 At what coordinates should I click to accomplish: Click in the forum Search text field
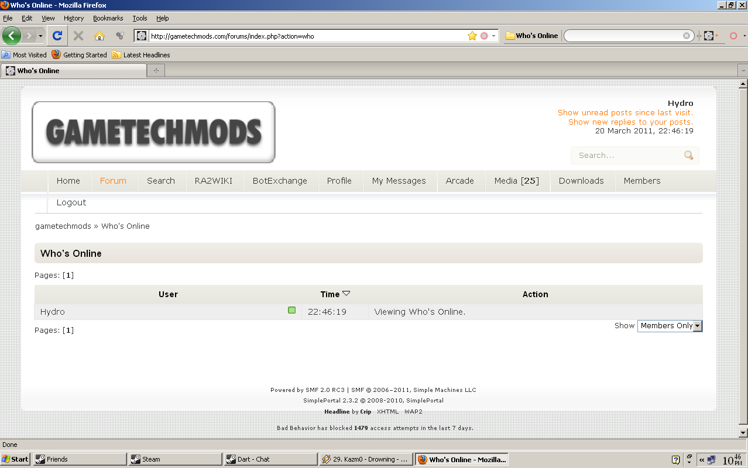pos(626,155)
